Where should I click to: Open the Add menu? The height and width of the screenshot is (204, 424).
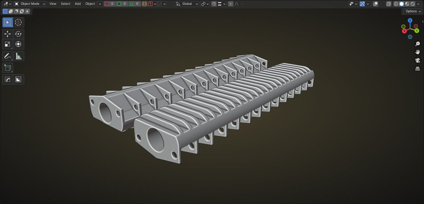click(x=78, y=4)
